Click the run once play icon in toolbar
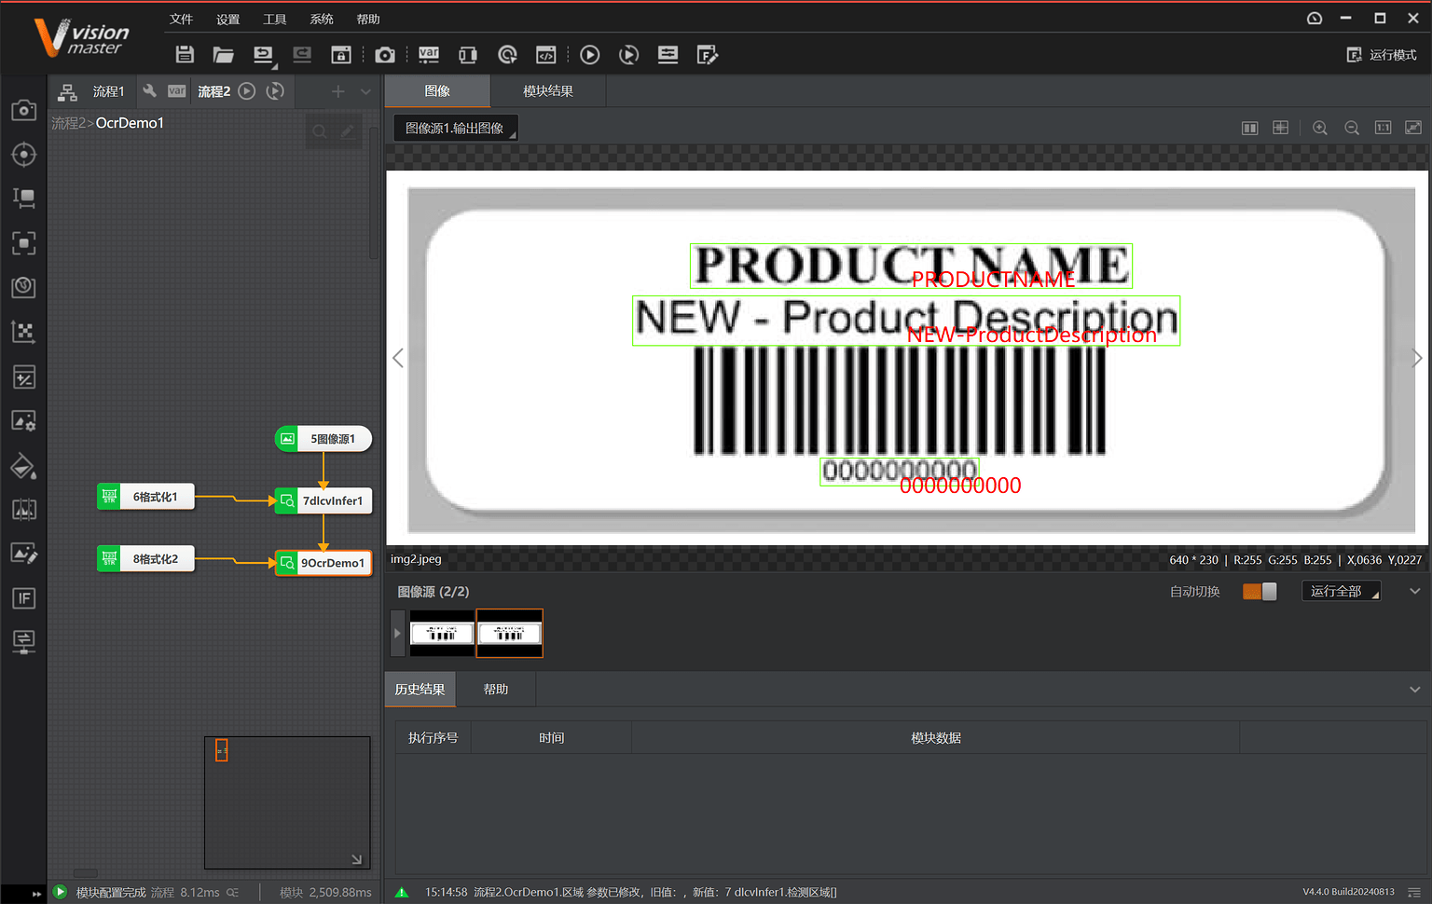The image size is (1432, 904). click(589, 55)
